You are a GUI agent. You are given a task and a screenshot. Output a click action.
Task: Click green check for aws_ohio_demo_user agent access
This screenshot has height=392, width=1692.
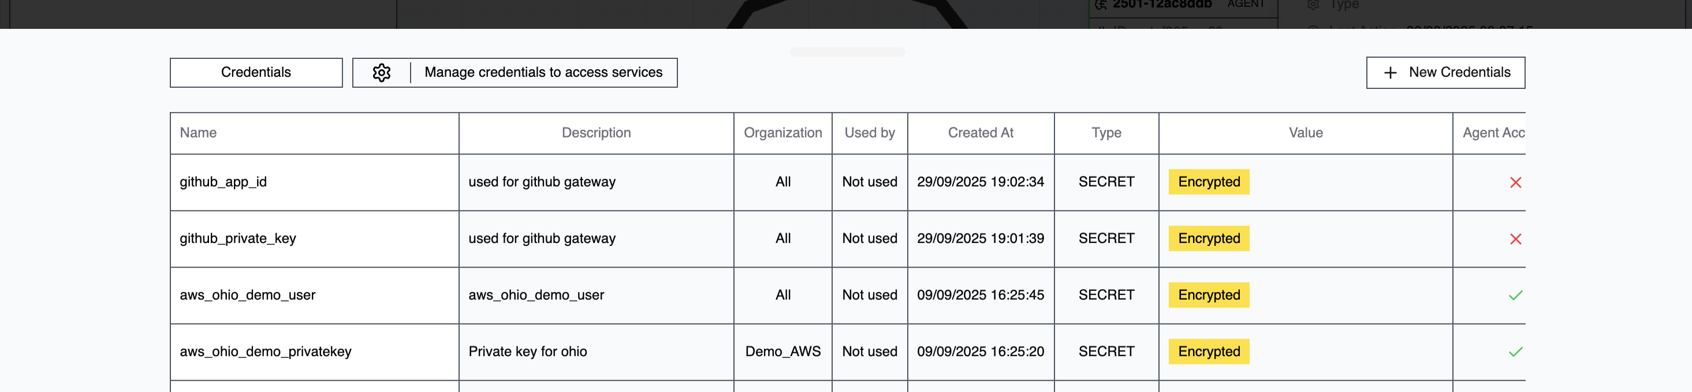coord(1515,296)
